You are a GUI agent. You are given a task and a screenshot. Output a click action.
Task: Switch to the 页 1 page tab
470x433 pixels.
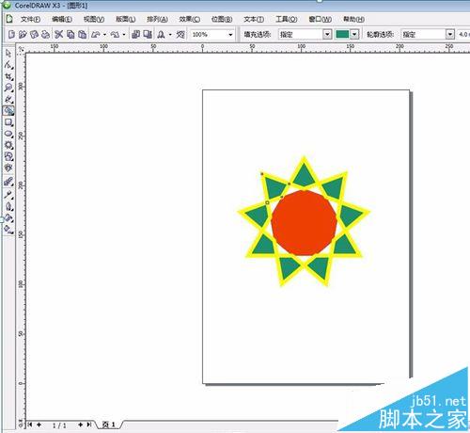109,425
